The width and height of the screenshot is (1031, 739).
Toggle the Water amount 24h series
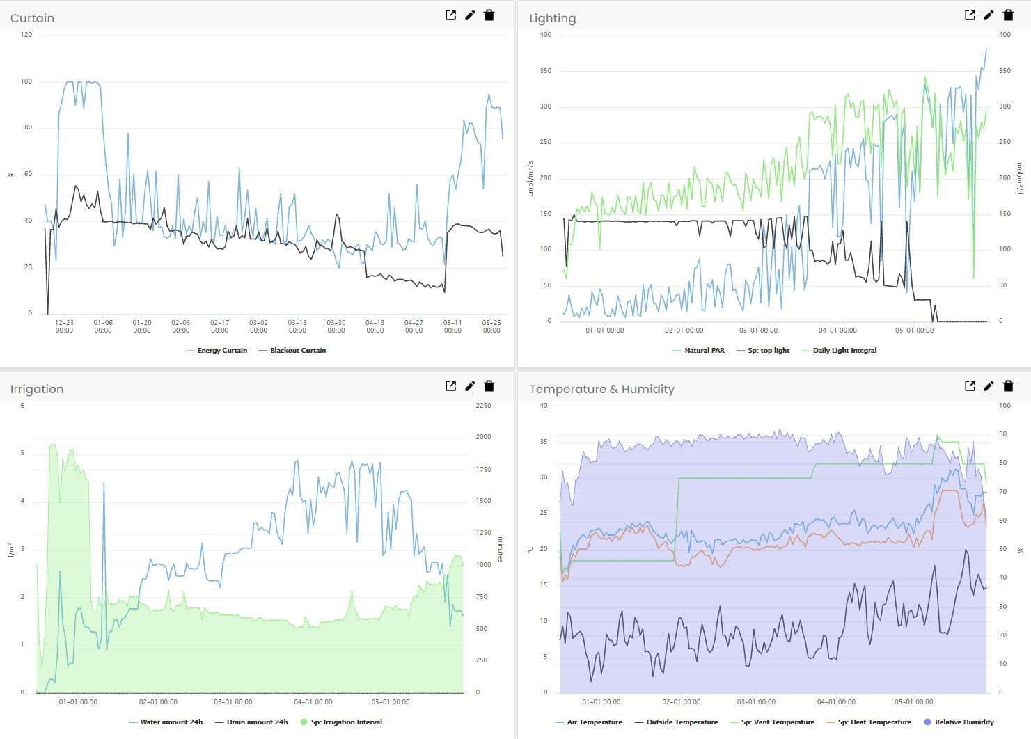166,722
